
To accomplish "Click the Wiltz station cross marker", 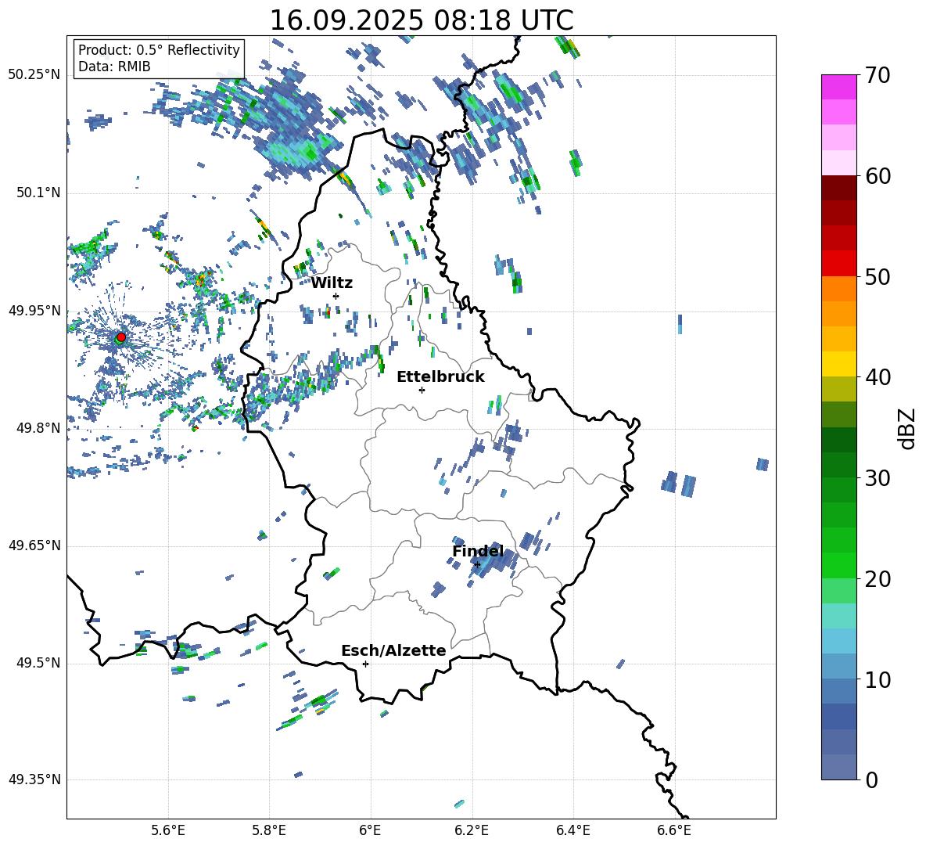I will (x=336, y=296).
